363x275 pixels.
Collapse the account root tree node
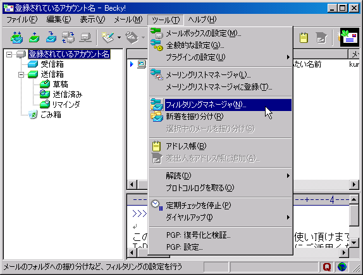click(9, 54)
